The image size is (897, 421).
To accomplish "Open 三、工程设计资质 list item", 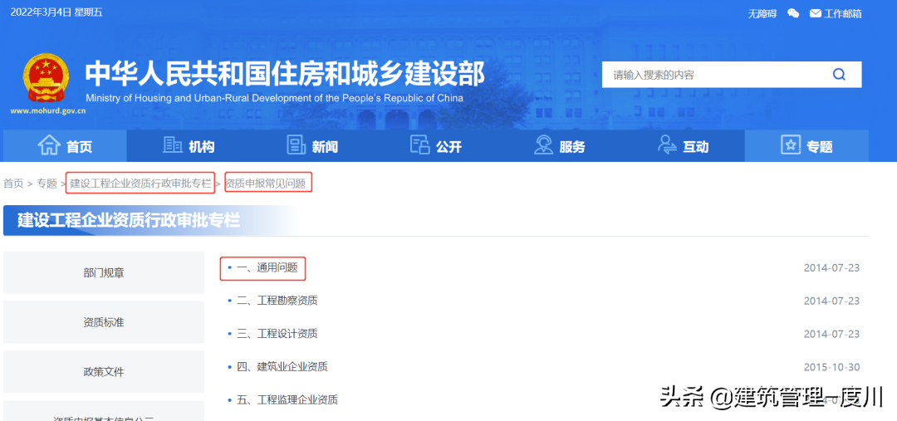I will tap(277, 334).
